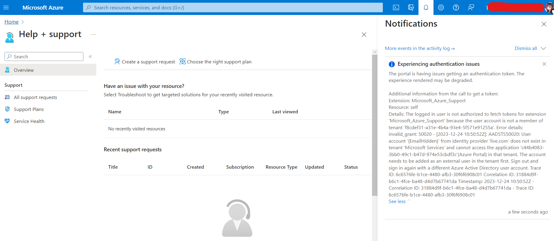Click Dismiss all notifications
Image resolution: width=554 pixels, height=241 pixels.
click(526, 48)
